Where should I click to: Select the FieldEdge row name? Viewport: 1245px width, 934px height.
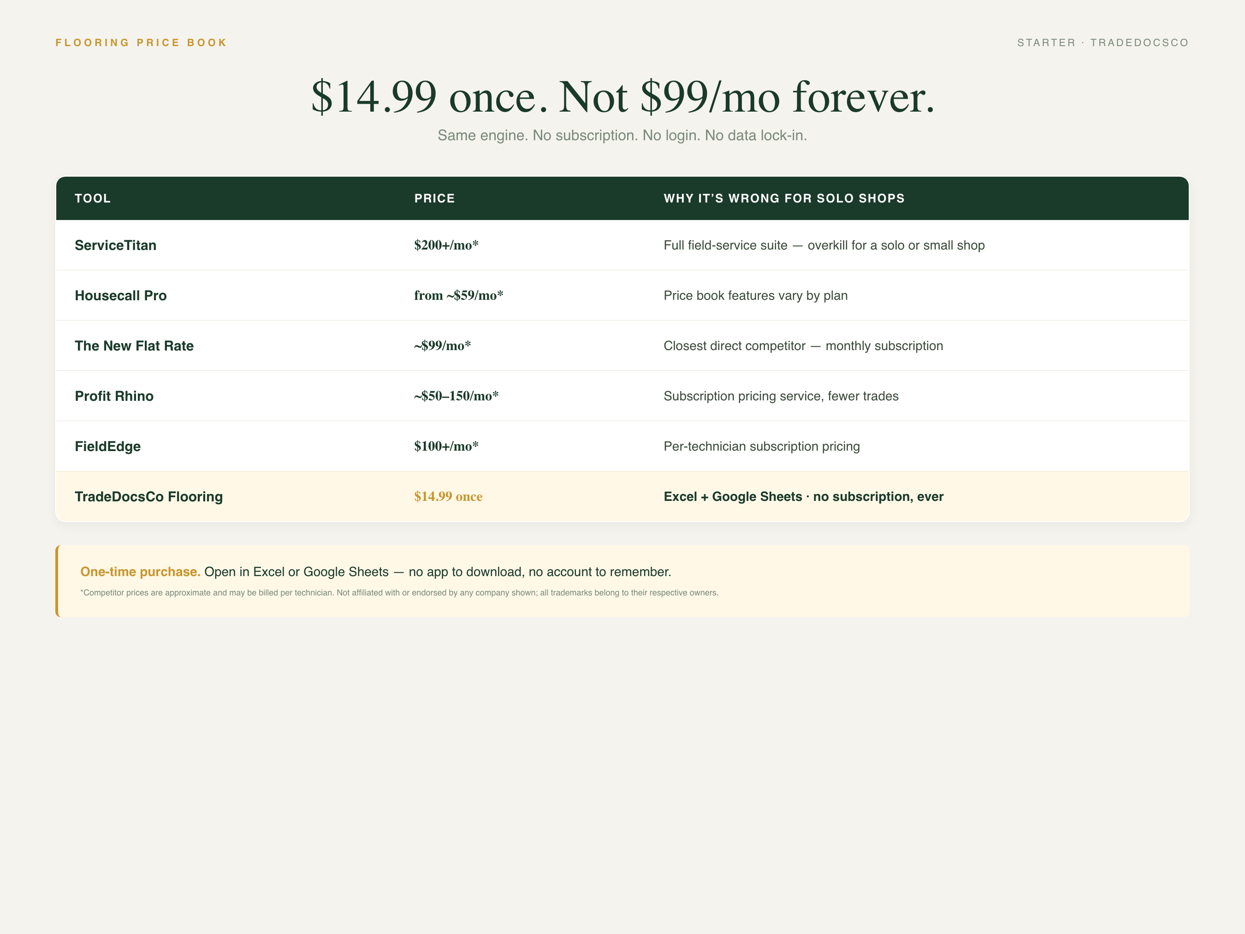[107, 446]
